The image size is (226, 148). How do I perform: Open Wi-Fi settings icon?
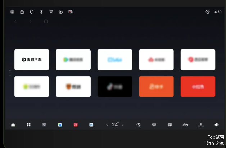(51, 12)
